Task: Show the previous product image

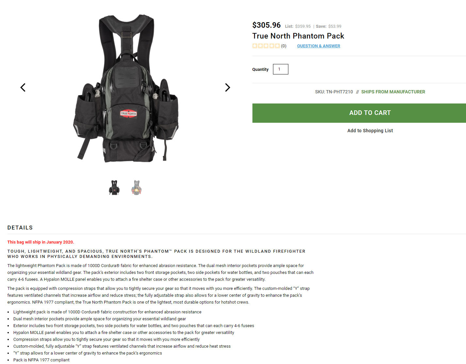Action: click(23, 87)
